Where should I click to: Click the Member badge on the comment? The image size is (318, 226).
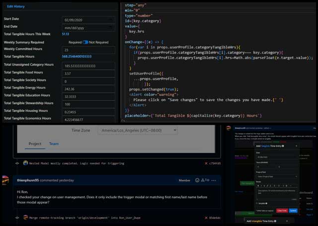point(184,180)
